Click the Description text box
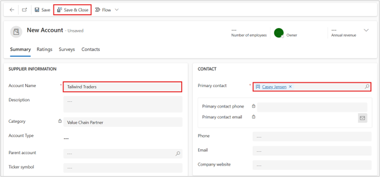This screenshot has width=380, height=177. 123,104
